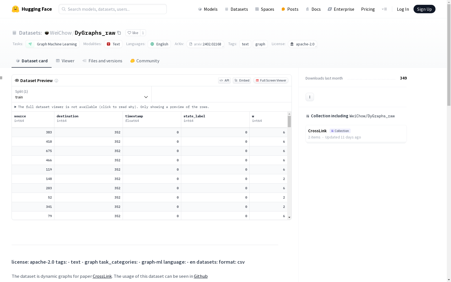Open the WeiChow author profile link
The image size is (451, 282).
pyautogui.click(x=61, y=33)
